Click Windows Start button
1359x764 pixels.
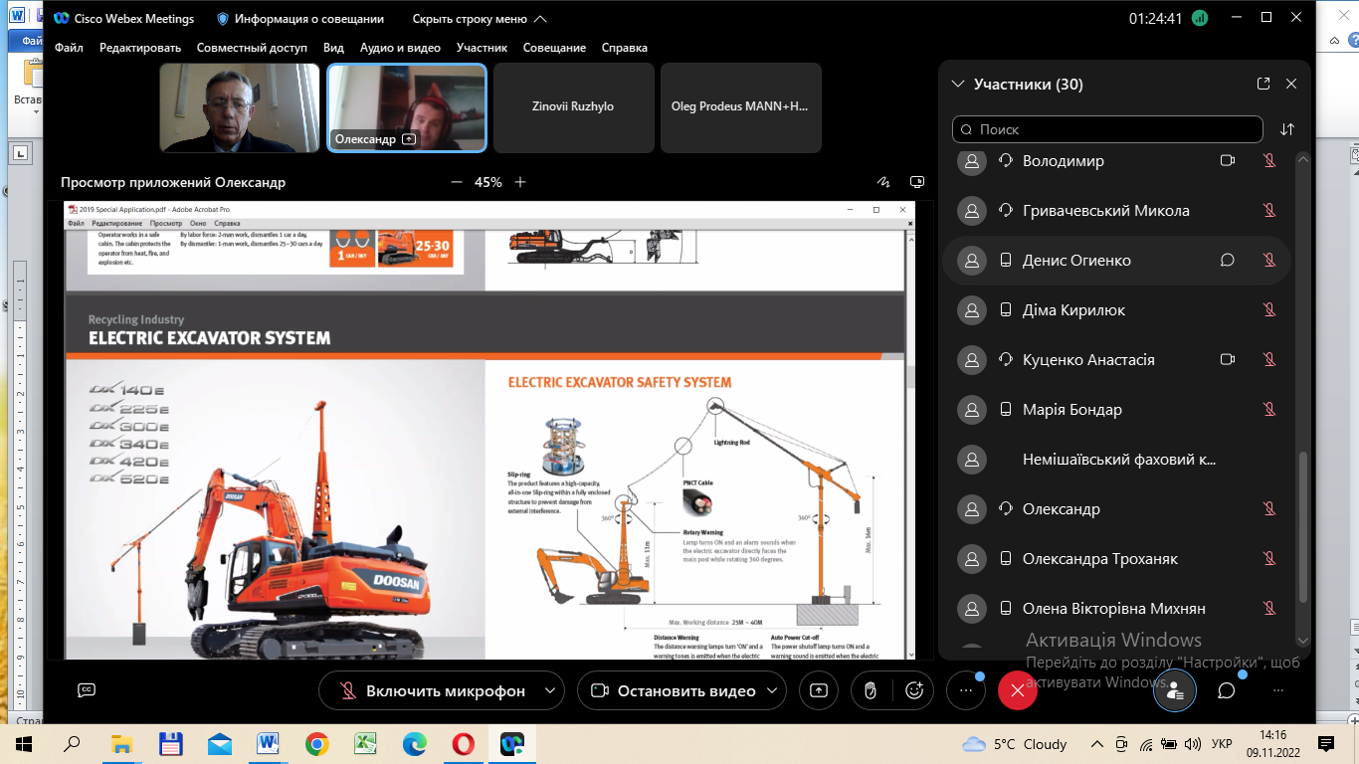(23, 743)
